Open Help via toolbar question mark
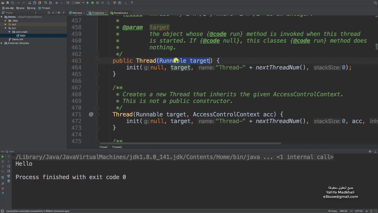Screen dimensions: 378x213 coord(132,3)
